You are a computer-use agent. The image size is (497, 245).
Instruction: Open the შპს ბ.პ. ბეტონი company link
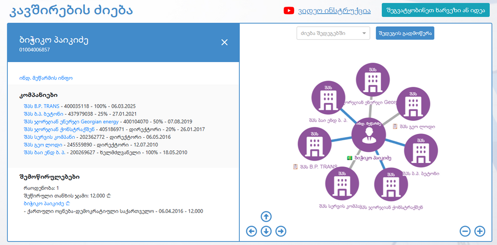point(43,114)
